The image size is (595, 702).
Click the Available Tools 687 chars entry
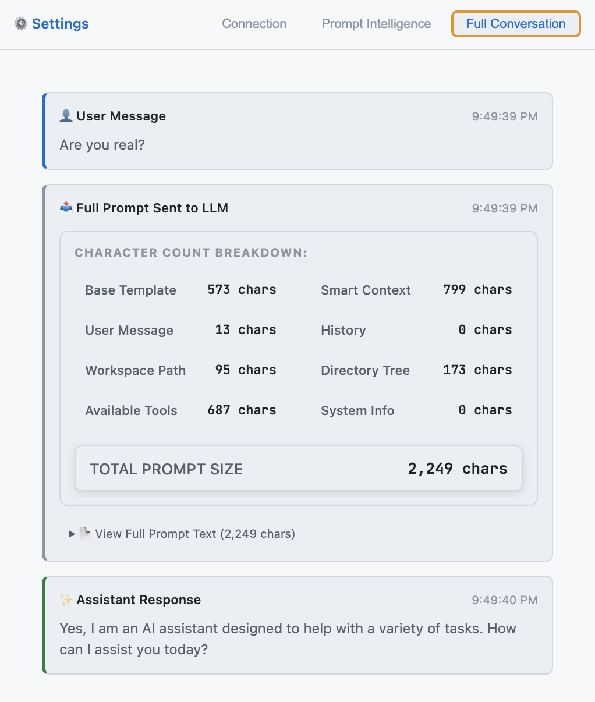click(x=180, y=410)
